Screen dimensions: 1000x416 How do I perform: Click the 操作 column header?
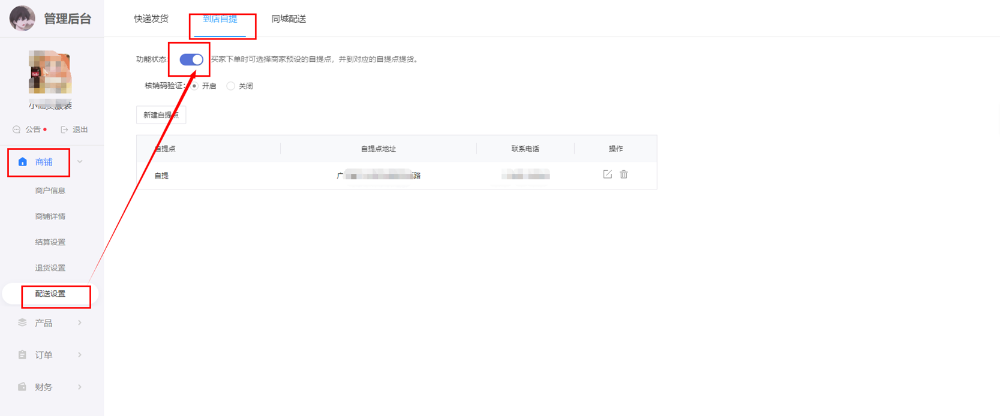615,149
